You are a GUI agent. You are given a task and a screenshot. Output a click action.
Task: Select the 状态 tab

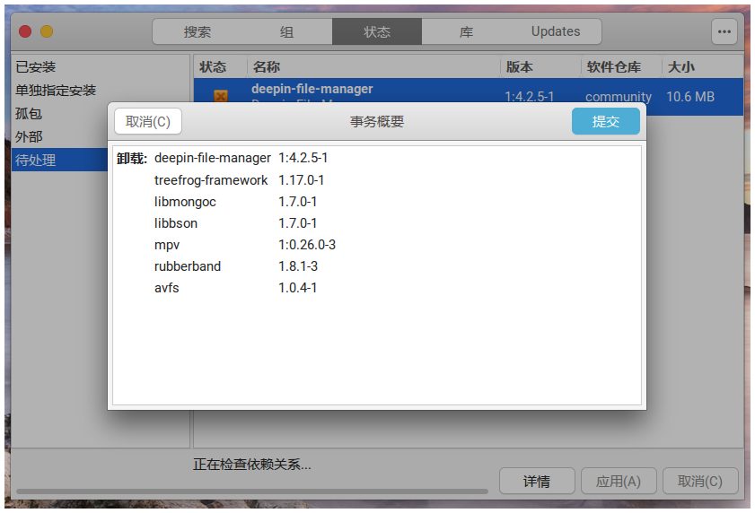point(376,31)
